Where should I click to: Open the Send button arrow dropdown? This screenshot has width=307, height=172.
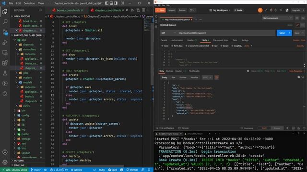[289, 33]
